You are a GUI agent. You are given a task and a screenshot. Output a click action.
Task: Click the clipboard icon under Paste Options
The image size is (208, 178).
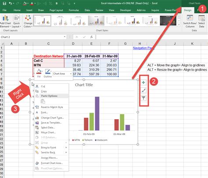click(x=43, y=101)
